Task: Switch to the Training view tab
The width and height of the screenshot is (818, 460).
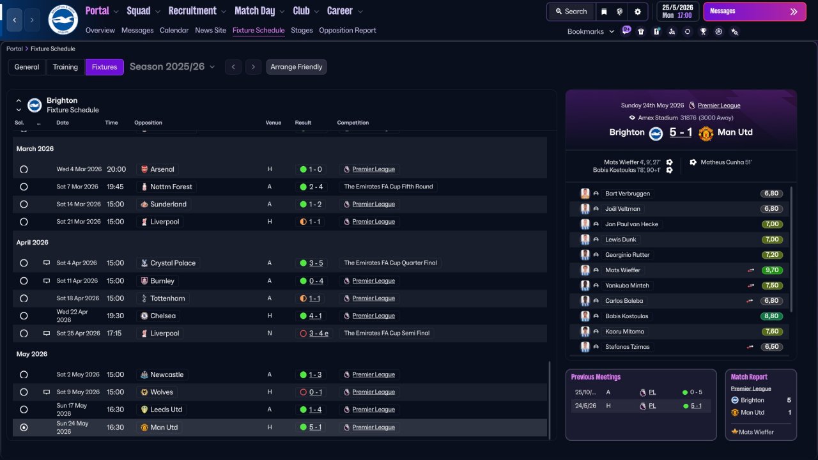Action: tap(65, 67)
